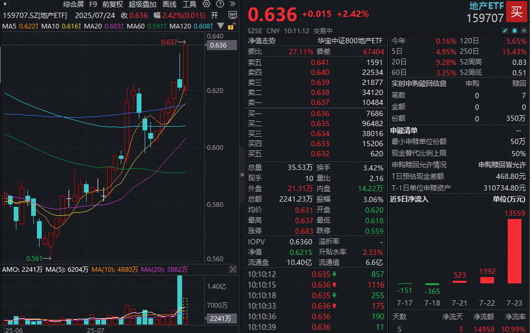
Task: Click the 综合屏 menu item
Action: click(x=73, y=5)
